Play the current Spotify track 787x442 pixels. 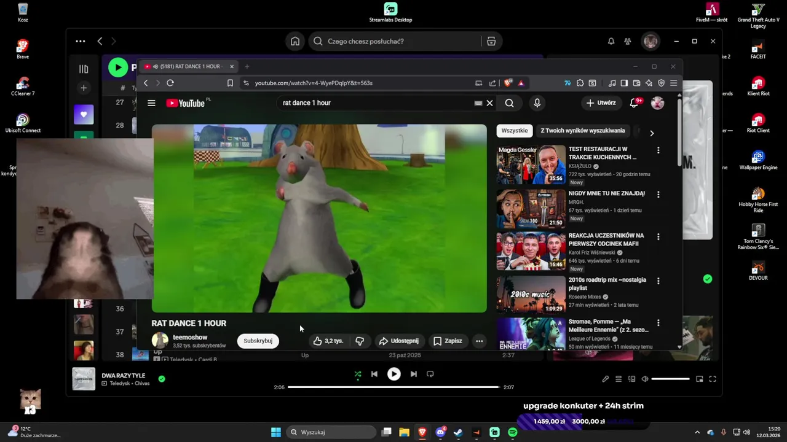tap(393, 374)
